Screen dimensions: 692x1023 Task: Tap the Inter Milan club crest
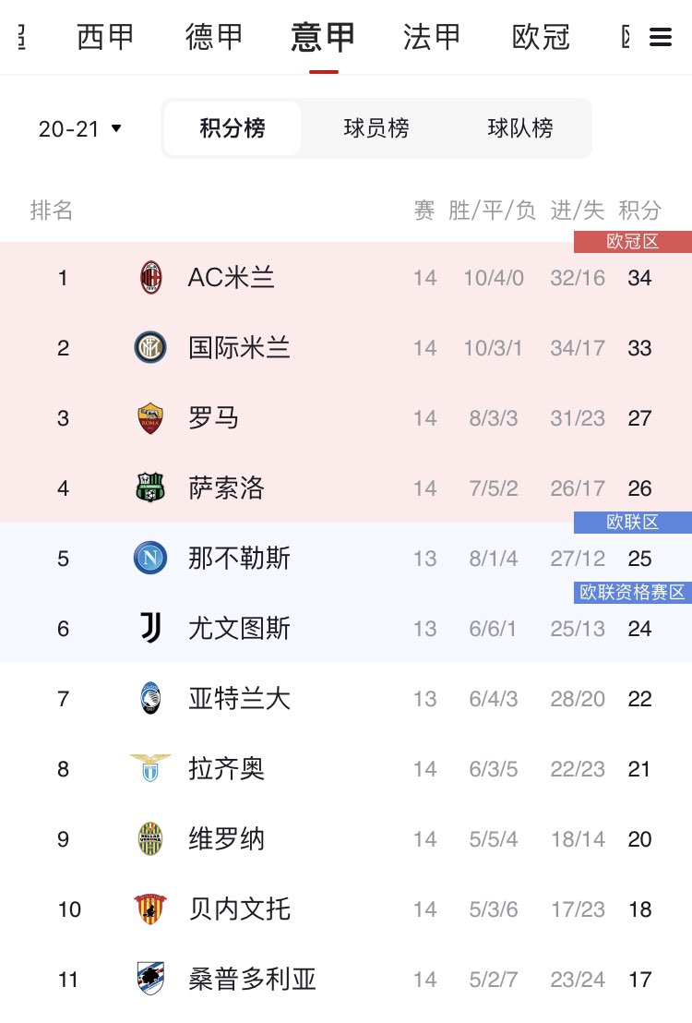150,348
